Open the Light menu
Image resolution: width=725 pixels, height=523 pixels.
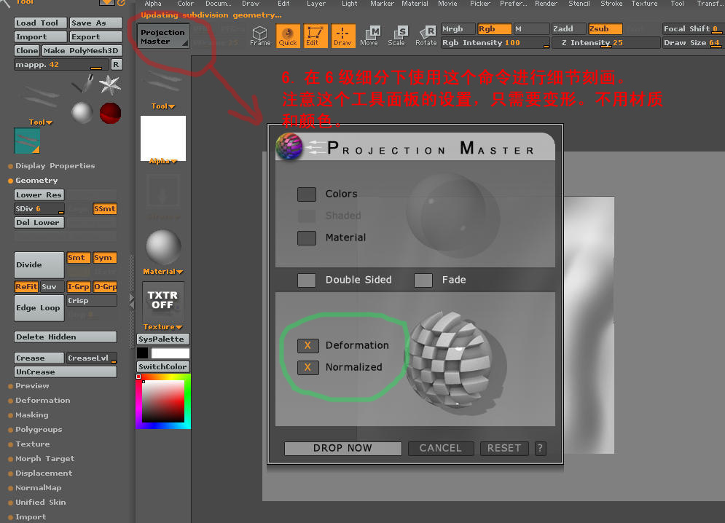(x=350, y=4)
